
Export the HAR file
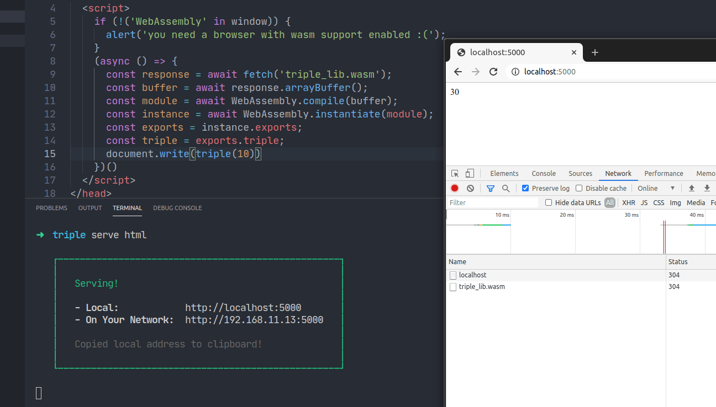coord(707,188)
